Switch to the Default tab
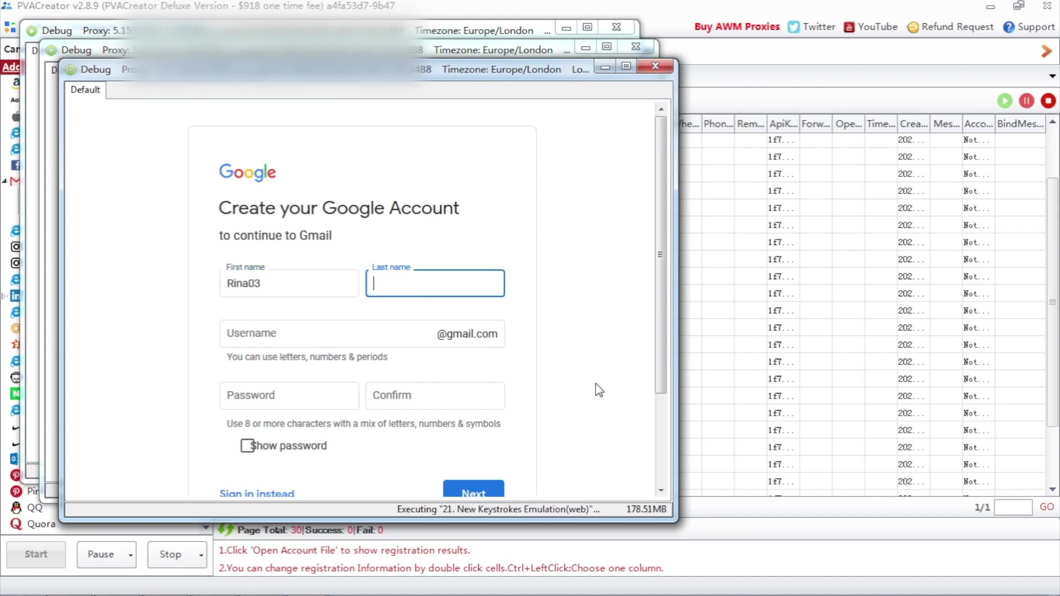This screenshot has width=1060, height=596. click(x=85, y=89)
